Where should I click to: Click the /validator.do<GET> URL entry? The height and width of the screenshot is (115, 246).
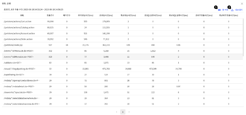point(14,63)
